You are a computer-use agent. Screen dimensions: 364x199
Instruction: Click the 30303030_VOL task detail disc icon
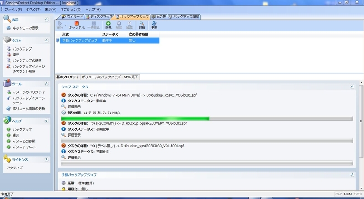pyautogui.click(x=63, y=146)
